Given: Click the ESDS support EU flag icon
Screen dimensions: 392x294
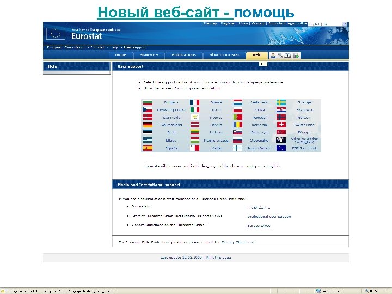Looking at the screenshot, I should tap(281, 148).
